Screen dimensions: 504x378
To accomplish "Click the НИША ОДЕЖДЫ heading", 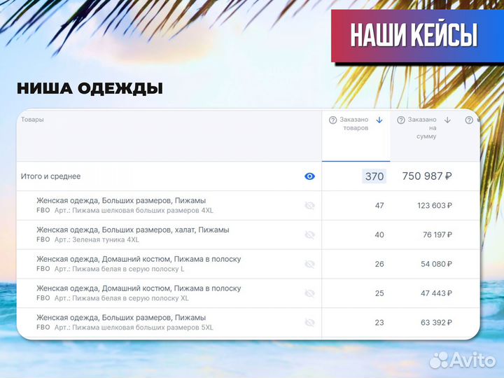I will tap(90, 88).
